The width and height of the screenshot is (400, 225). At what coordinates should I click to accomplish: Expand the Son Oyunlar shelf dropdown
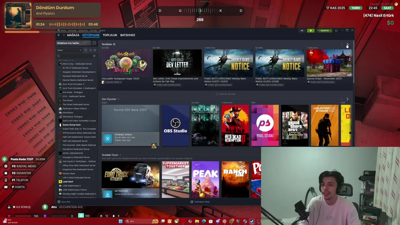[x=118, y=99]
